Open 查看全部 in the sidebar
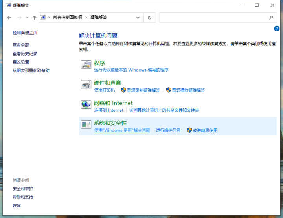 tap(21, 45)
